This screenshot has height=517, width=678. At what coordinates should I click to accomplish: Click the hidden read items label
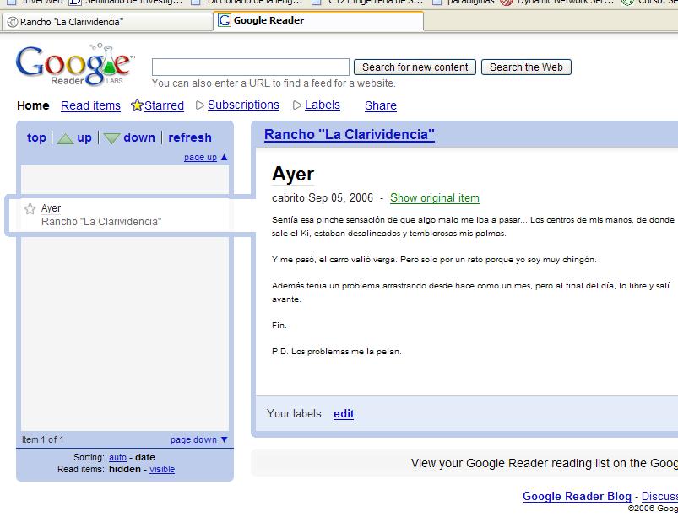point(125,469)
